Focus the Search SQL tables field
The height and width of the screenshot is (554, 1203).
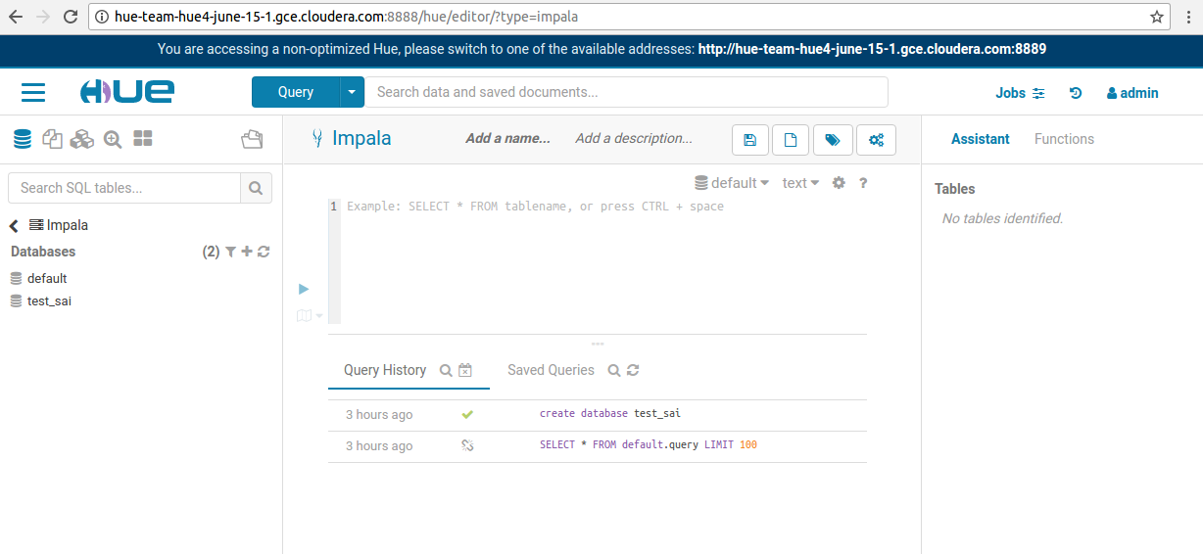124,188
